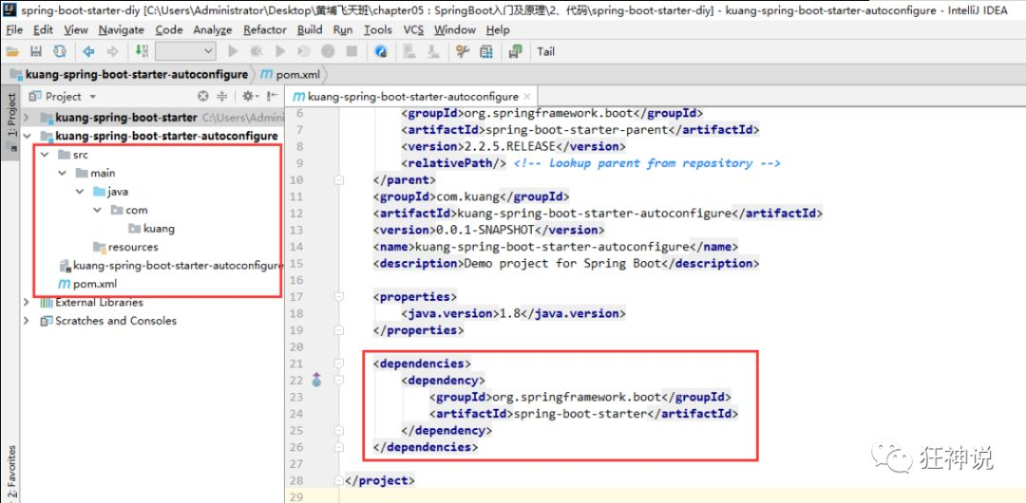Viewport: 1026px width, 503px height.
Task: Open the Run menu
Action: tap(343, 30)
